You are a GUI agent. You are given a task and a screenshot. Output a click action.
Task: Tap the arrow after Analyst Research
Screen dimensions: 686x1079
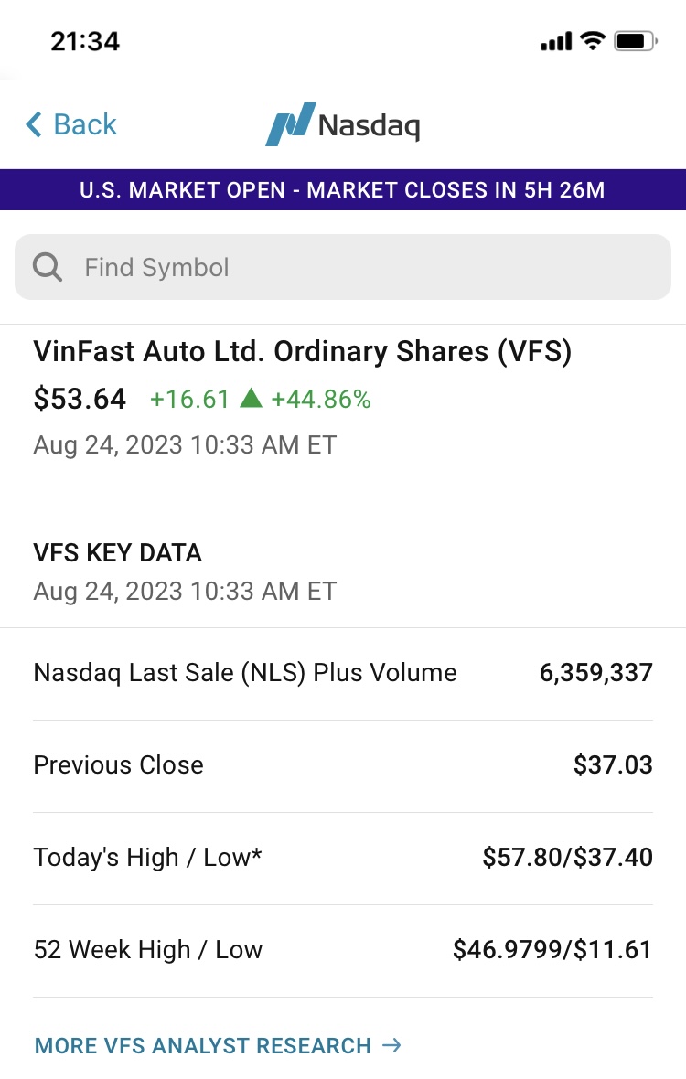pyautogui.click(x=391, y=1045)
